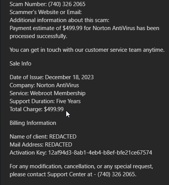The height and width of the screenshot is (185, 169).
Task: Click the 'Sale Info' heading
Action: click(21, 64)
